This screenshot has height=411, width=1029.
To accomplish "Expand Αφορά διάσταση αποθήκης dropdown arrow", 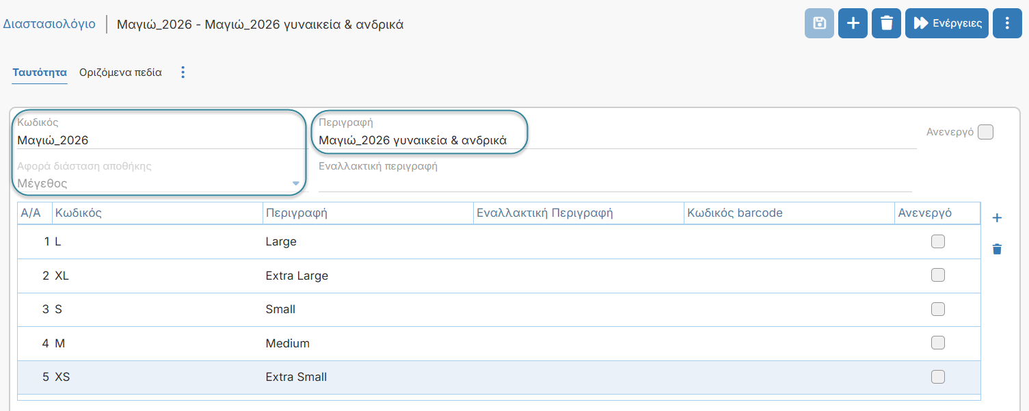I will click(x=295, y=183).
